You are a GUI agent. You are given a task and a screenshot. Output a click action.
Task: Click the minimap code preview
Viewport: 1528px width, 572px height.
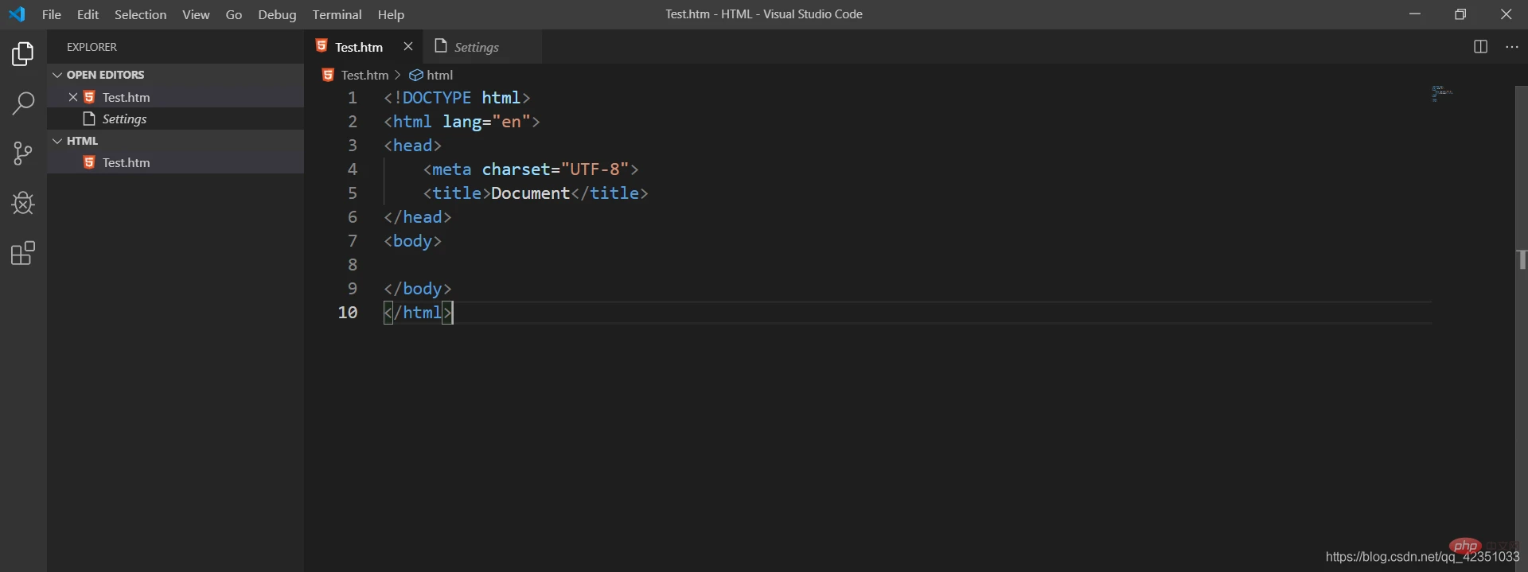(x=1442, y=93)
